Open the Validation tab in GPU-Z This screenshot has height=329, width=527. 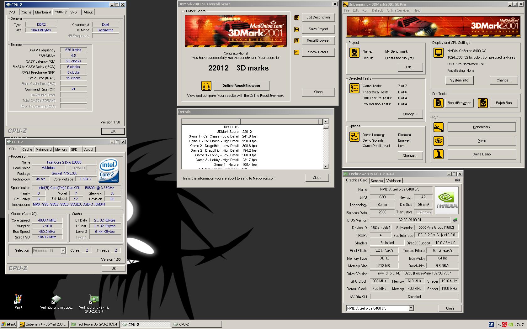point(393,181)
